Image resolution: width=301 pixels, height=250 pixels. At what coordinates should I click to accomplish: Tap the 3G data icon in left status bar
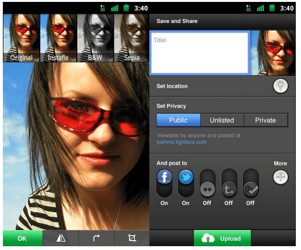103,8
